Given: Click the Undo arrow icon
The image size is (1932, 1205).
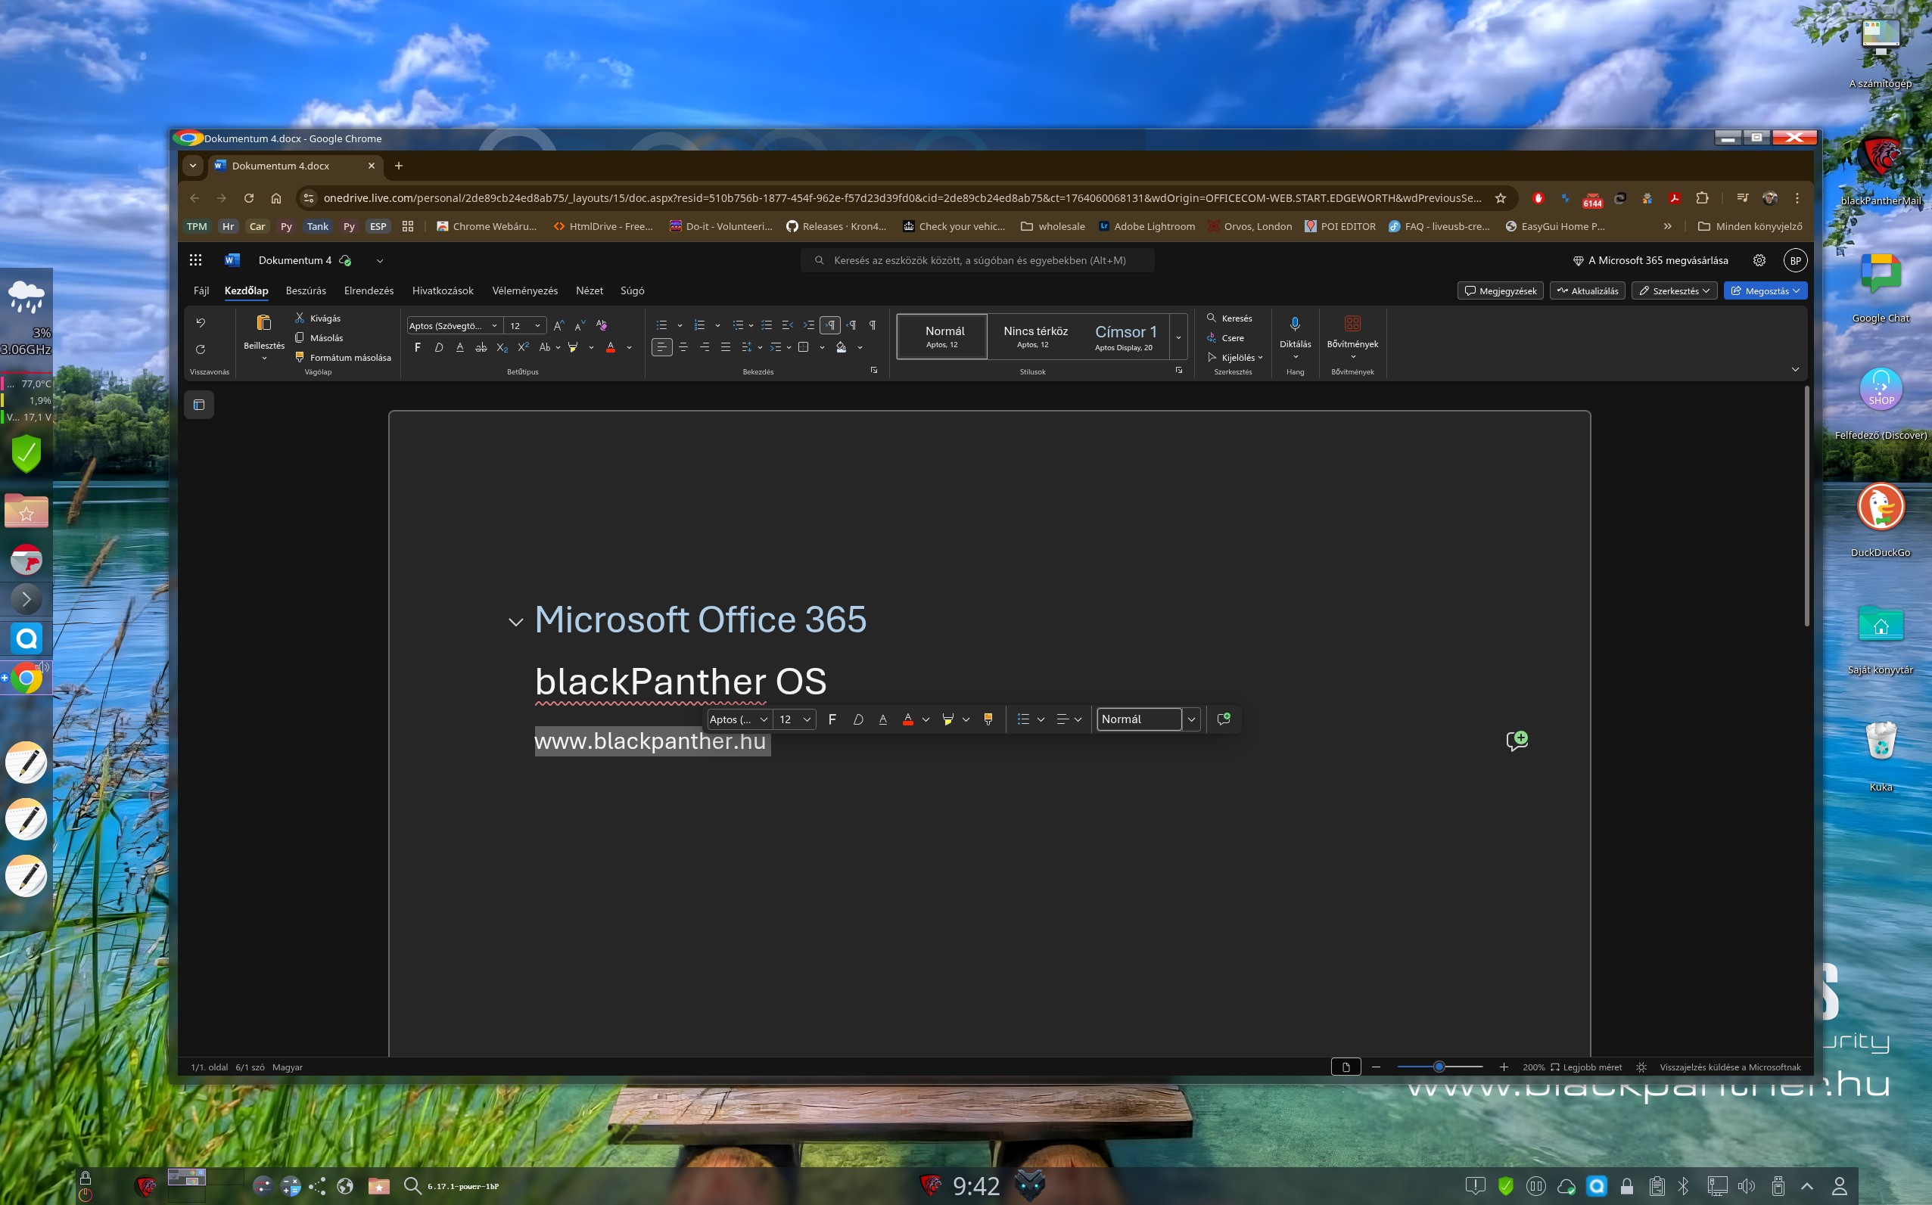Looking at the screenshot, I should (x=200, y=323).
